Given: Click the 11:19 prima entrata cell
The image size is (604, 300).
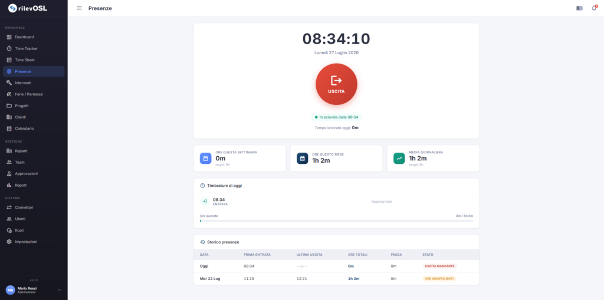Looking at the screenshot, I should pos(249,278).
